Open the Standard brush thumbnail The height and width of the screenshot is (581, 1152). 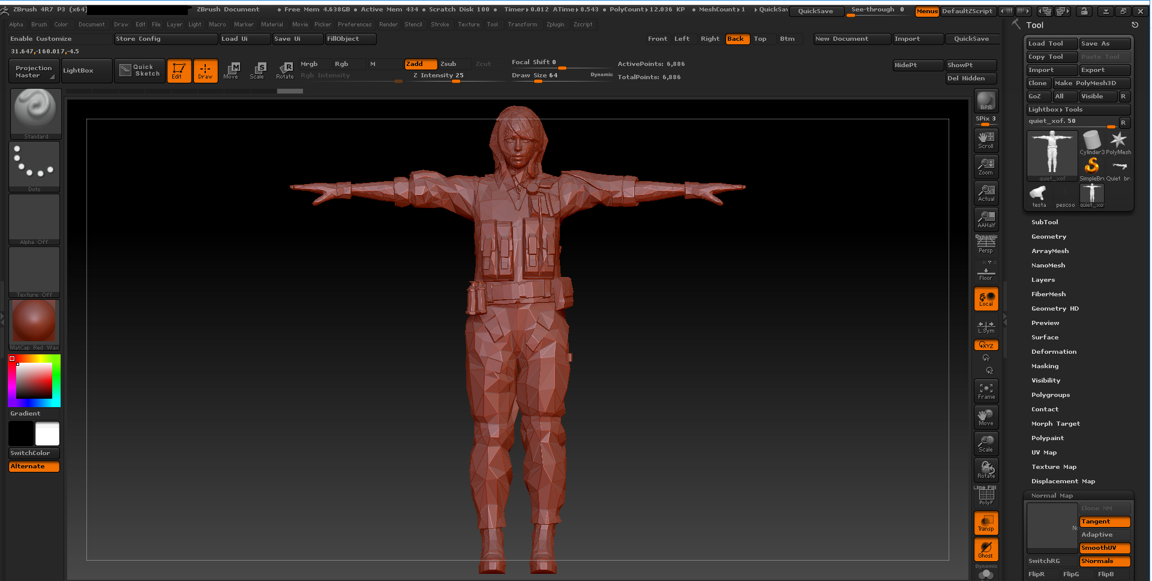coord(35,114)
